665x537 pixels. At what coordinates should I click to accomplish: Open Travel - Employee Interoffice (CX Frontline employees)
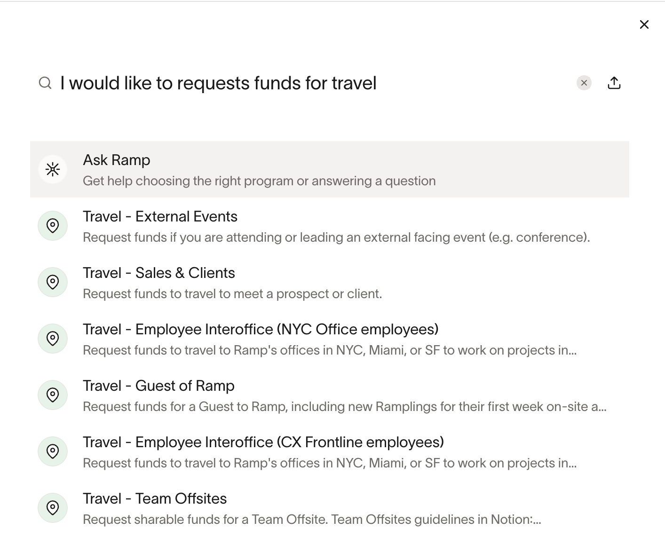(x=263, y=442)
